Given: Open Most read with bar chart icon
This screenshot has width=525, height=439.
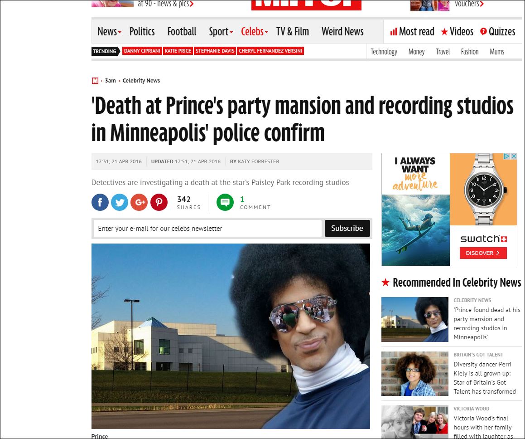Looking at the screenshot, I should coord(412,31).
